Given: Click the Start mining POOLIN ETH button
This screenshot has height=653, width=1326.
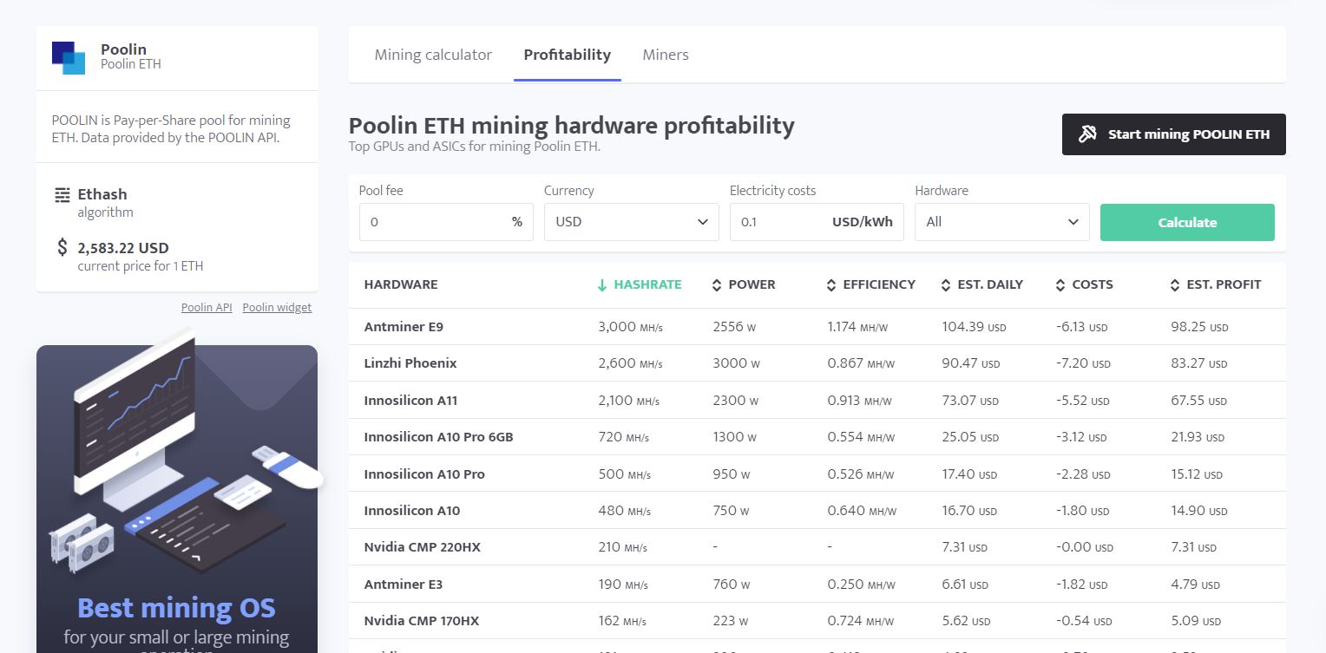Looking at the screenshot, I should click(1174, 134).
